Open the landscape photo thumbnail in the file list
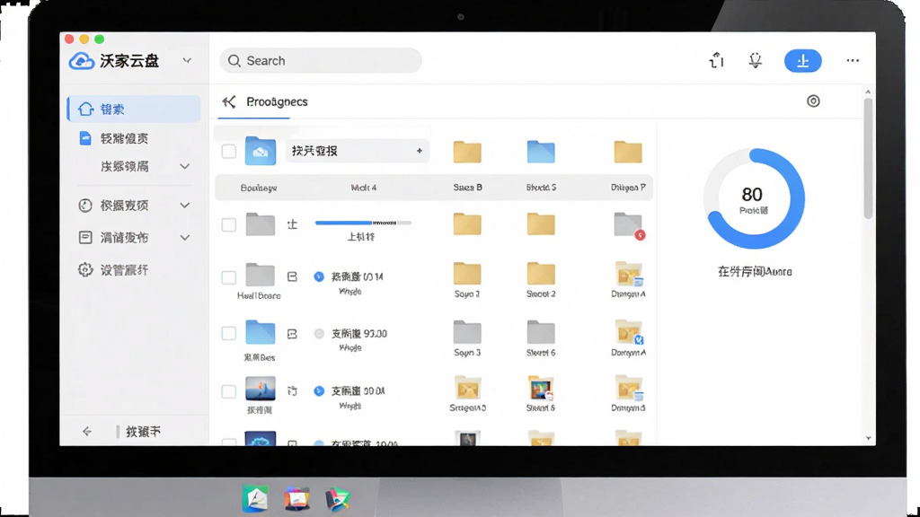This screenshot has height=517, width=920. click(x=260, y=389)
